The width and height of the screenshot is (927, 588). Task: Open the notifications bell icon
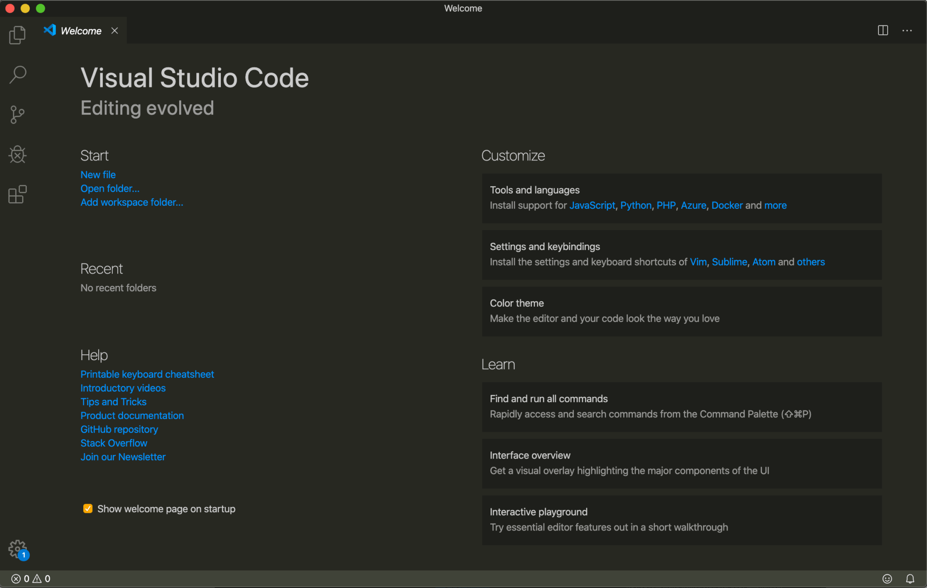click(910, 578)
